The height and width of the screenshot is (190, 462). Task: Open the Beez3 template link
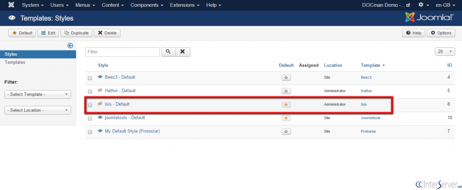[x=366, y=77]
